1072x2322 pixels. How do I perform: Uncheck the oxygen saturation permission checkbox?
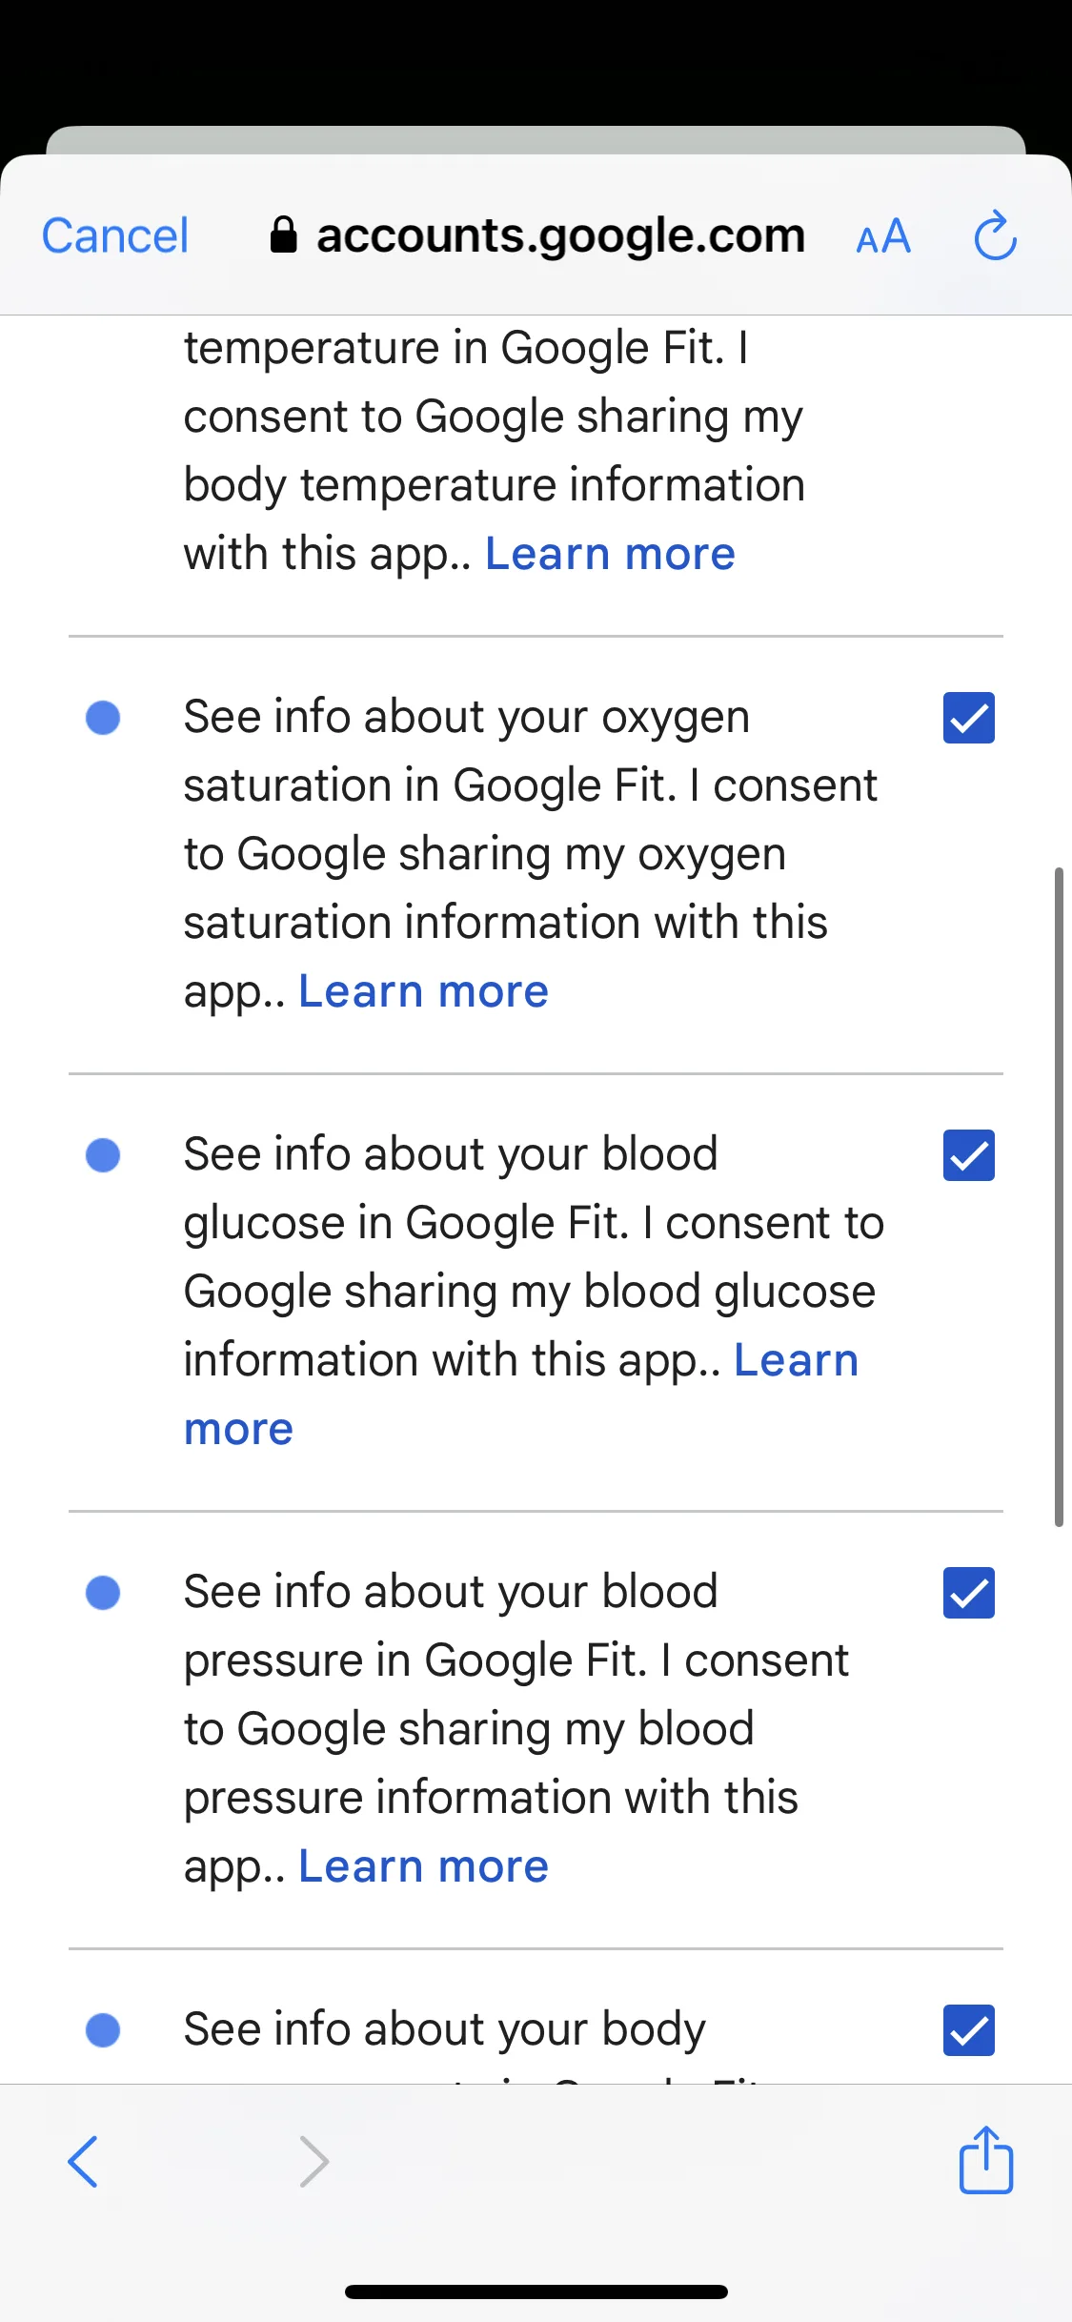click(x=968, y=718)
